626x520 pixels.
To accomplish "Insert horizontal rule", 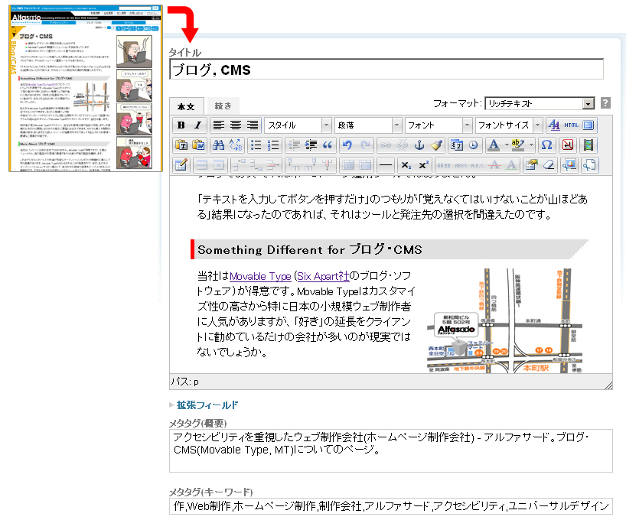I will tap(386, 165).
